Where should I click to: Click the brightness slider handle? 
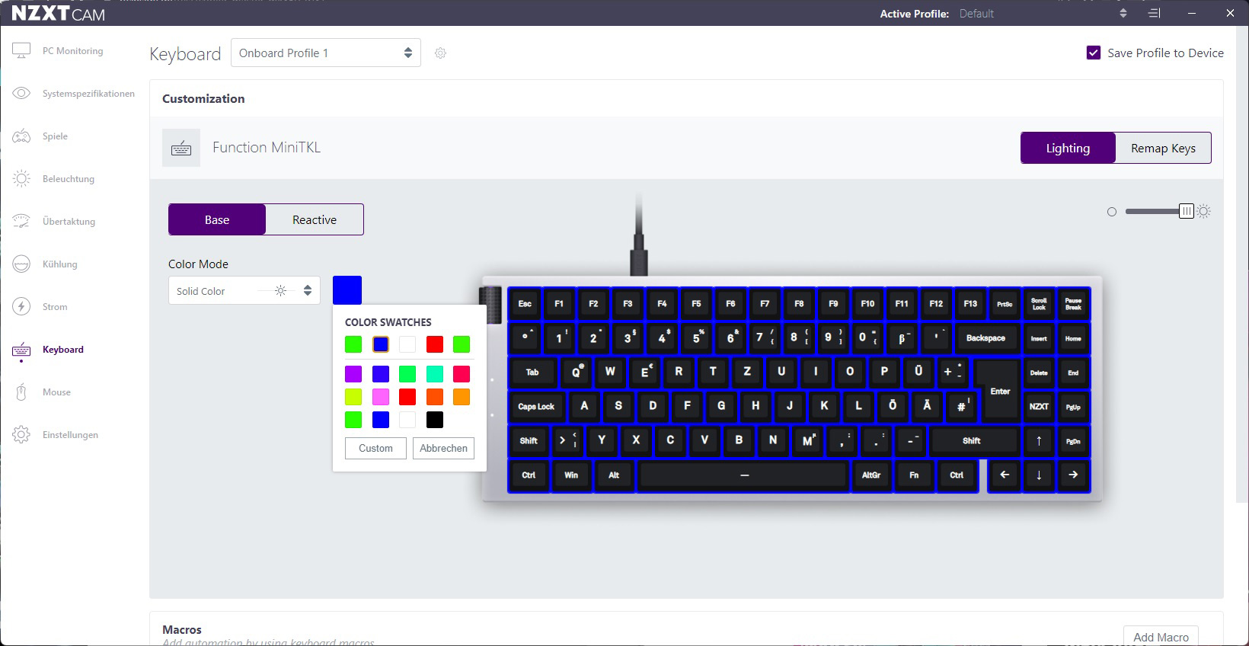point(1186,211)
